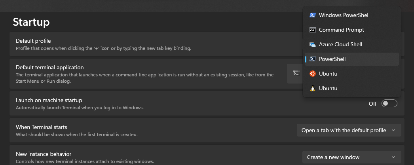The width and height of the screenshot is (414, 165).
Task: Click the Tux penguin Ubuntu icon
Action: tap(313, 89)
